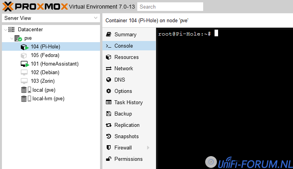
Task: Focus the top Search field
Action: point(170,7)
